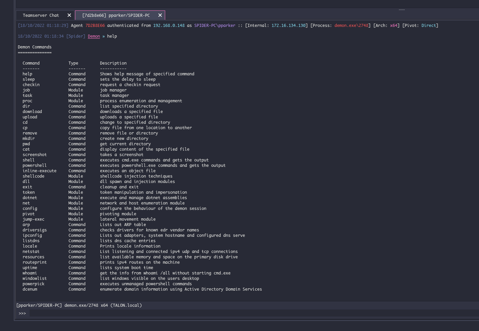Click the Demon link in the prompt

(x=94, y=36)
